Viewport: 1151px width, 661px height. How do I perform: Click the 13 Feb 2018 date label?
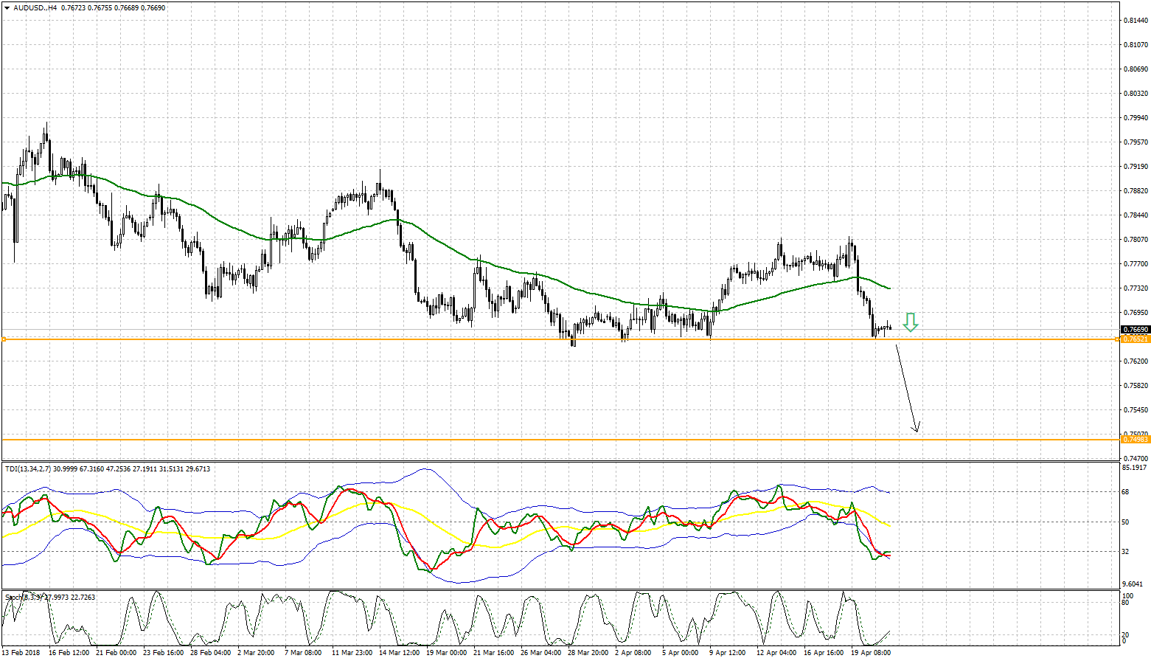21,653
